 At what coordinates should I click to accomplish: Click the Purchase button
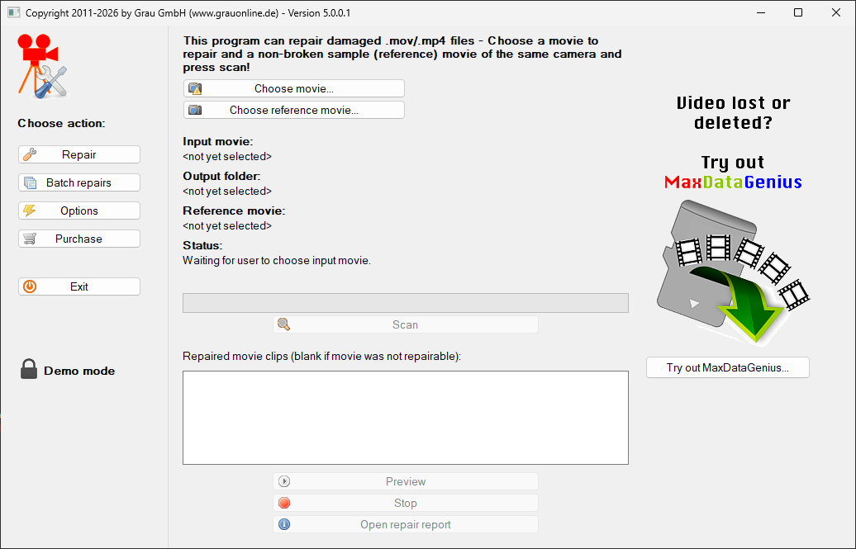click(x=79, y=239)
